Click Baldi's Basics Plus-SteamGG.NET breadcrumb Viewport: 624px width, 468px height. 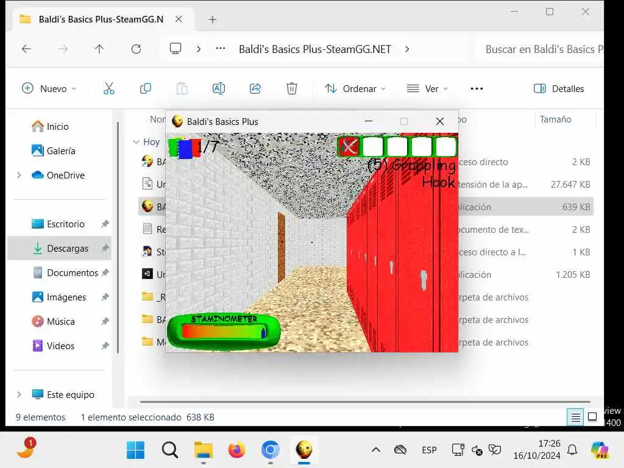[315, 49]
